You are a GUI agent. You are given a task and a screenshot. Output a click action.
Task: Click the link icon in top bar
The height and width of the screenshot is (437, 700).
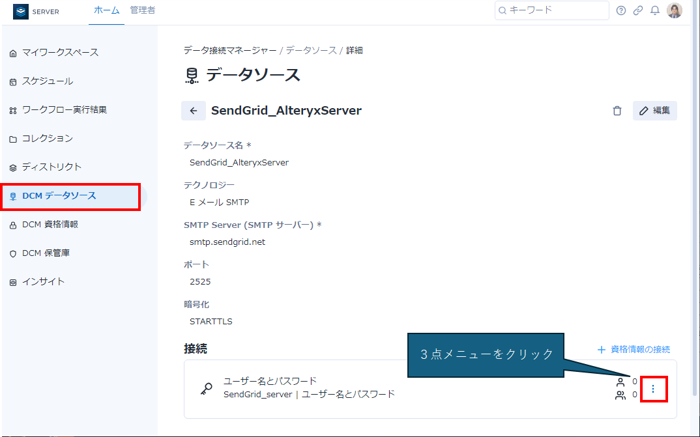pyautogui.click(x=638, y=10)
